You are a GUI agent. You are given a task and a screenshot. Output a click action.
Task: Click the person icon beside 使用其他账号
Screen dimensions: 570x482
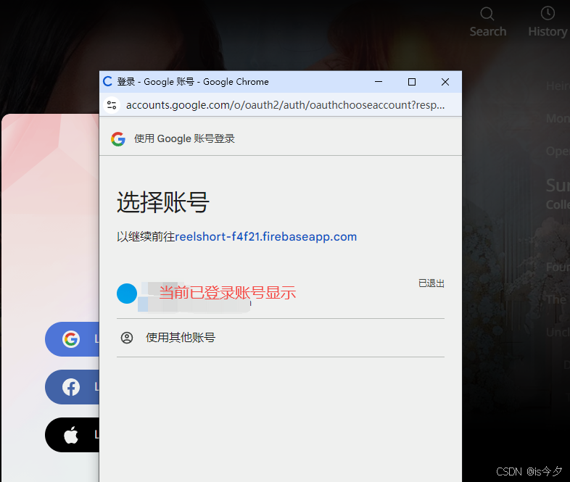pos(126,338)
